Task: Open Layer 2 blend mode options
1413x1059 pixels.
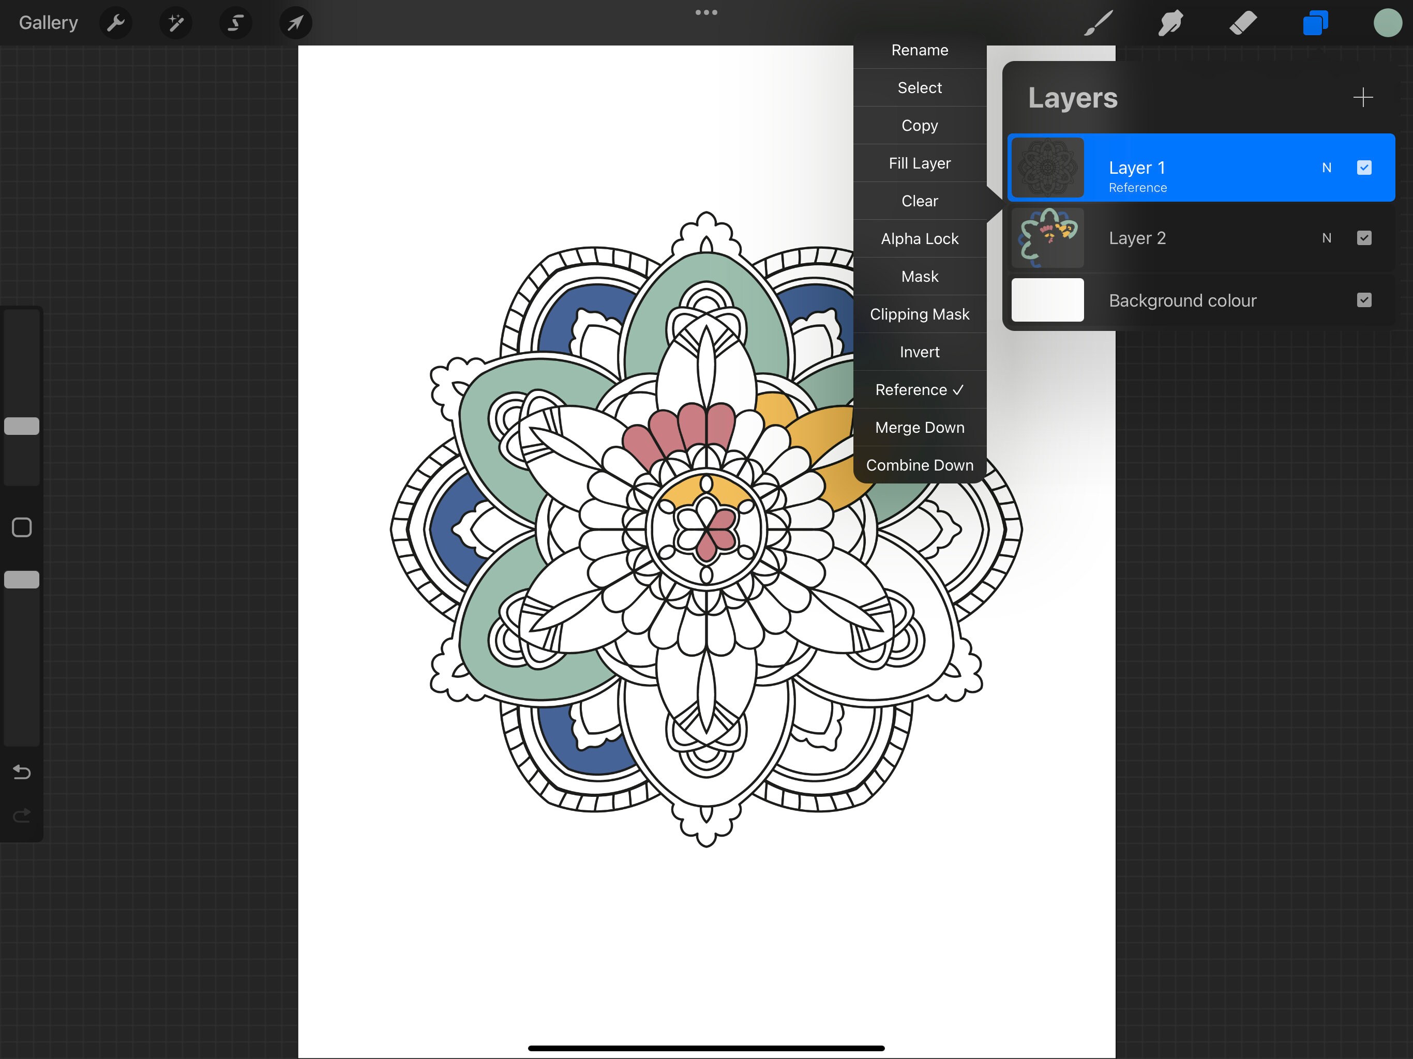Action: [x=1327, y=238]
